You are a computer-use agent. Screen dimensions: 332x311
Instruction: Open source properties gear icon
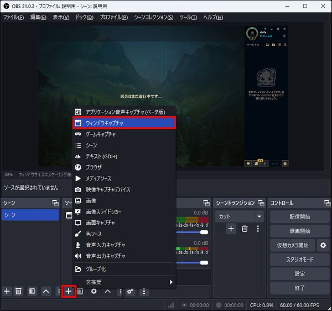94,291
